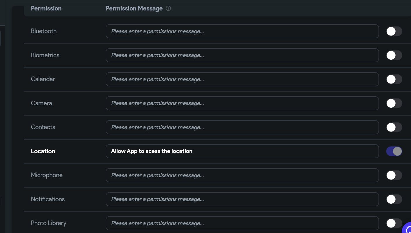
Task: Switch on Camera permission
Action: tap(394, 103)
